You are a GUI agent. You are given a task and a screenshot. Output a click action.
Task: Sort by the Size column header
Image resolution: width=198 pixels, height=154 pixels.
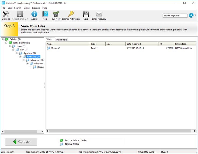point(115,44)
